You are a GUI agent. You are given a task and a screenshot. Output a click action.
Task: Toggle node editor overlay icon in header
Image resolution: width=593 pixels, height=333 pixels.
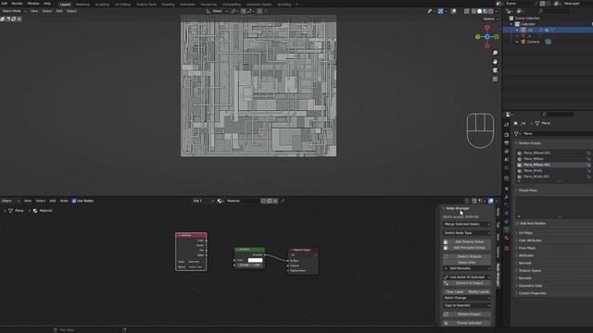[x=491, y=201]
